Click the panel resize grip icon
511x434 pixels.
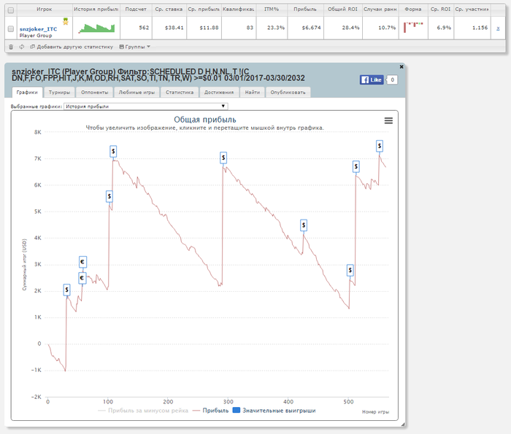pos(403,425)
